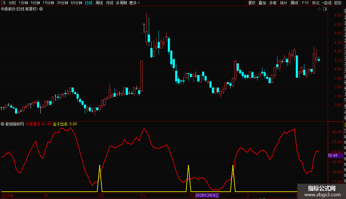Expand the 更多 periods menu
Image resolution: width=346 pixels, height=199 pixels.
pyautogui.click(x=134, y=3)
